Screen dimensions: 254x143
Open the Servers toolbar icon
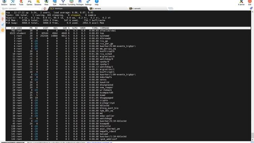pos(13,2)
